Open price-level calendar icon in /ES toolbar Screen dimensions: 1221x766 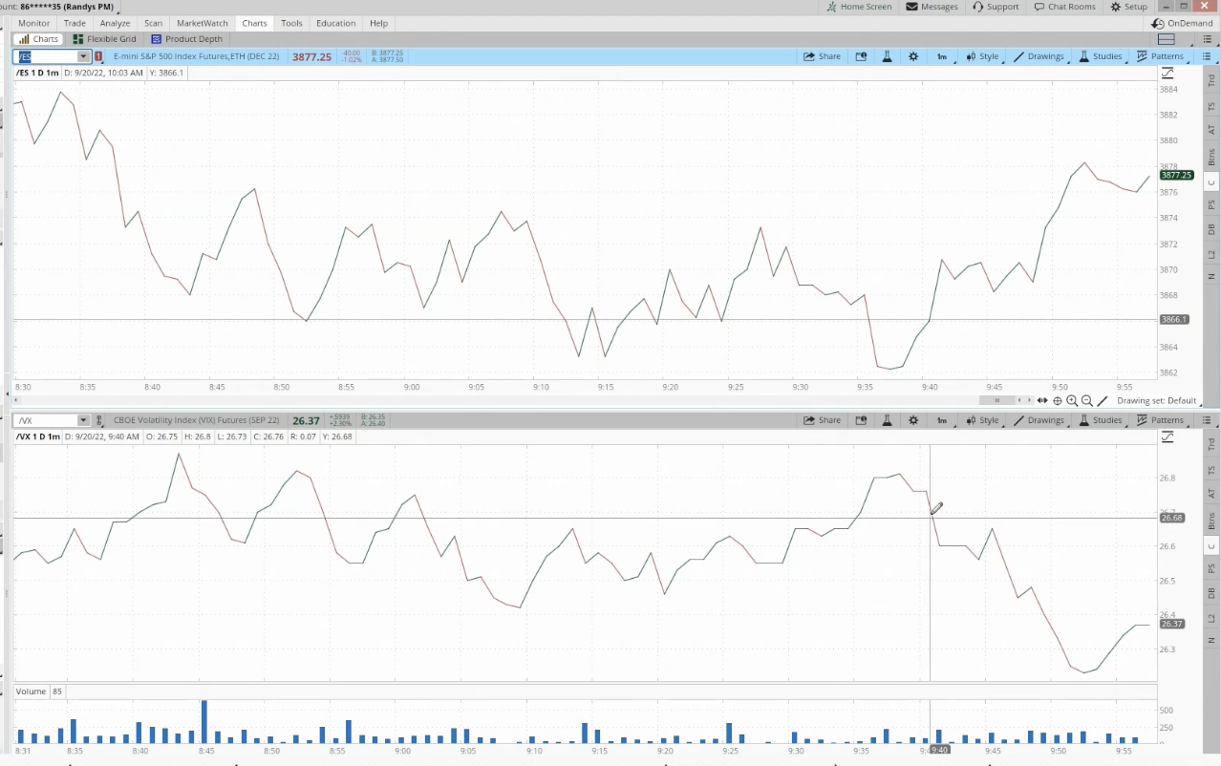861,56
